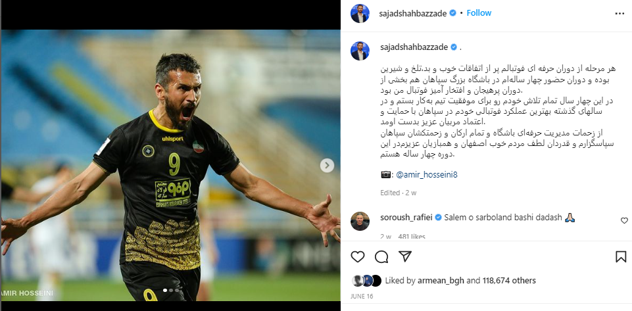
Task: Open the liker avatars cluster
Action: tap(366, 280)
